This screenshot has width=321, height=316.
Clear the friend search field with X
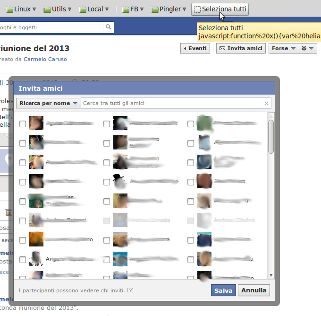(x=266, y=103)
